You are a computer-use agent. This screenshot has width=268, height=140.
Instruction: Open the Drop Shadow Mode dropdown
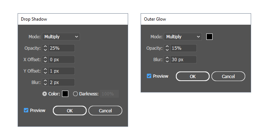click(61, 37)
